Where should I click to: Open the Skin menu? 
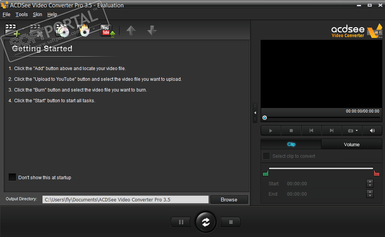click(x=38, y=15)
